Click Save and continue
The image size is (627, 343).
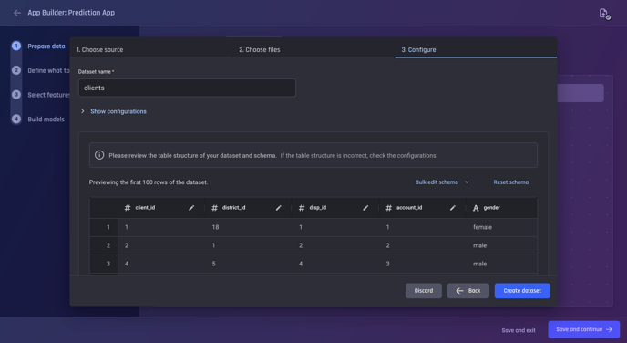click(584, 329)
